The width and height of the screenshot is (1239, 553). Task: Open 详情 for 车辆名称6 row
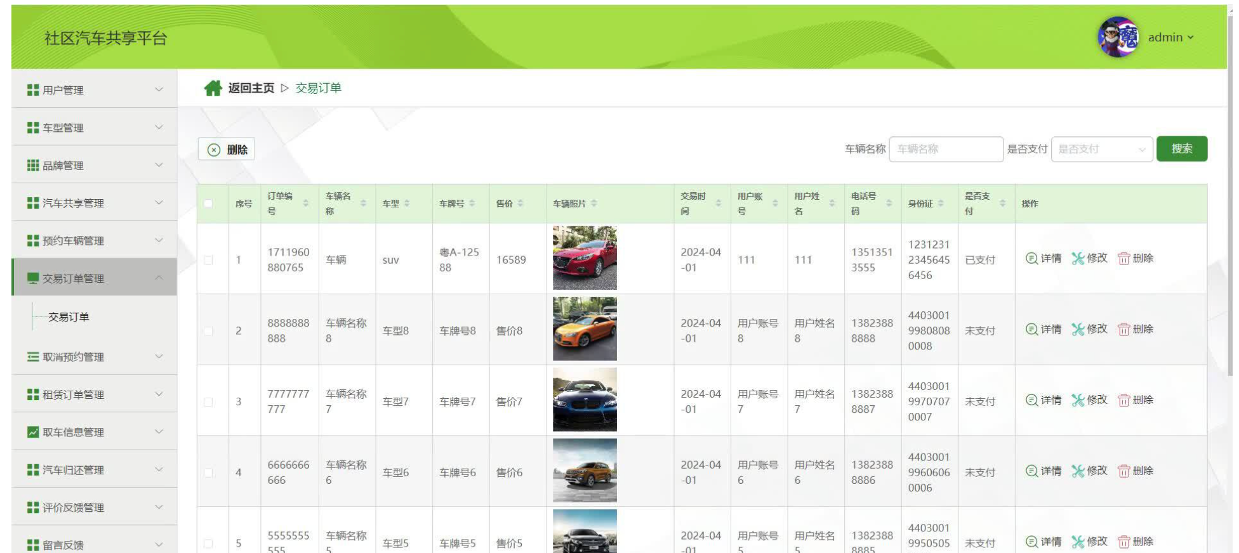[1044, 471]
